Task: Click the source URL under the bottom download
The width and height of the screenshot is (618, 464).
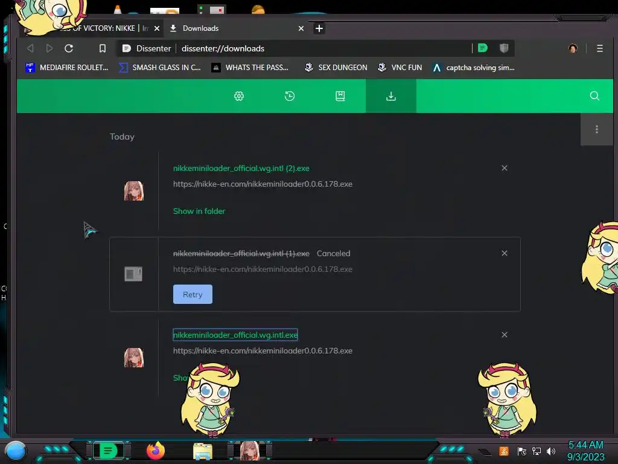Action: (263, 351)
